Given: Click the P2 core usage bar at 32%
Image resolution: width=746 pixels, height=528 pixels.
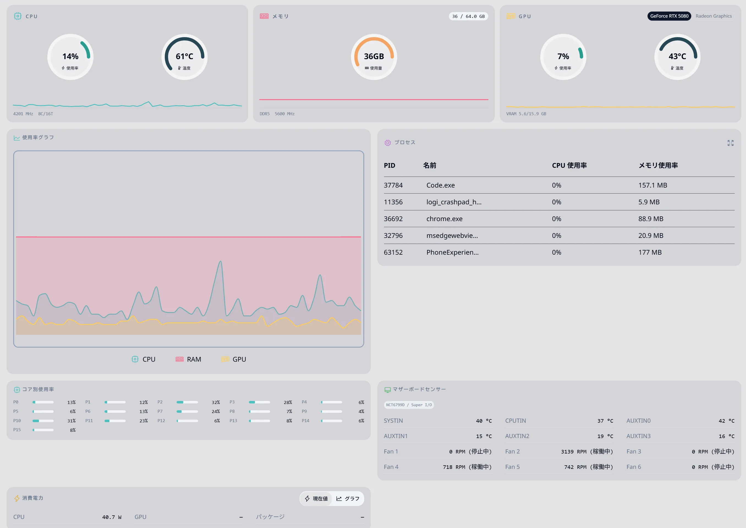Looking at the screenshot, I should (x=187, y=403).
